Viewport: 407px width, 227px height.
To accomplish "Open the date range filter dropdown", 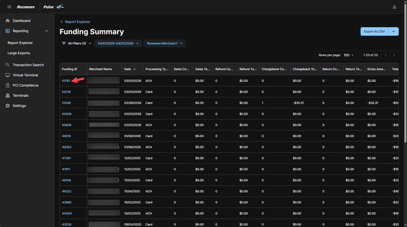I will tap(118, 43).
